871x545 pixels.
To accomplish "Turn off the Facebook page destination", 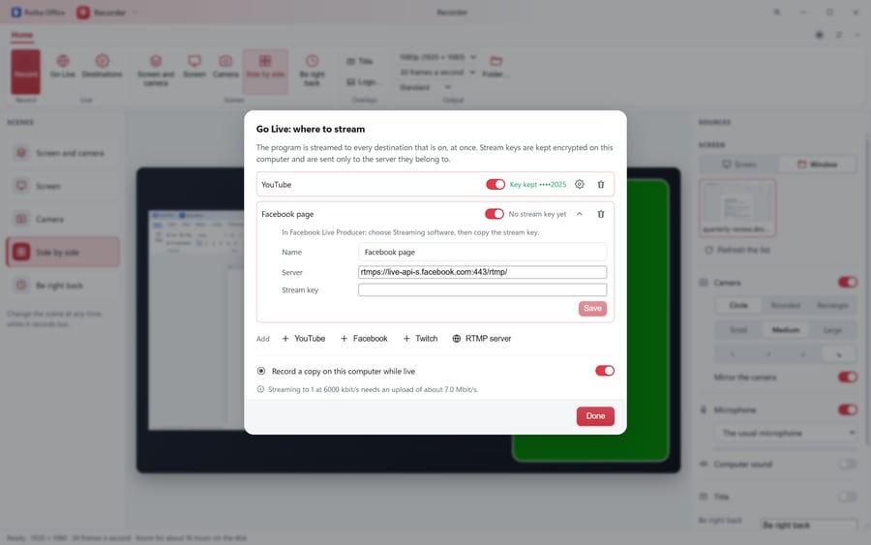I will coord(495,214).
